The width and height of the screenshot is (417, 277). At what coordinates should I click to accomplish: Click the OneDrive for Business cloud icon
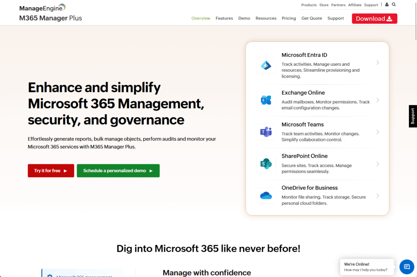pos(266,196)
